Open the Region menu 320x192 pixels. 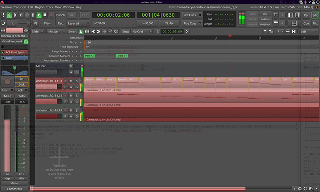pyautogui.click(x=39, y=7)
